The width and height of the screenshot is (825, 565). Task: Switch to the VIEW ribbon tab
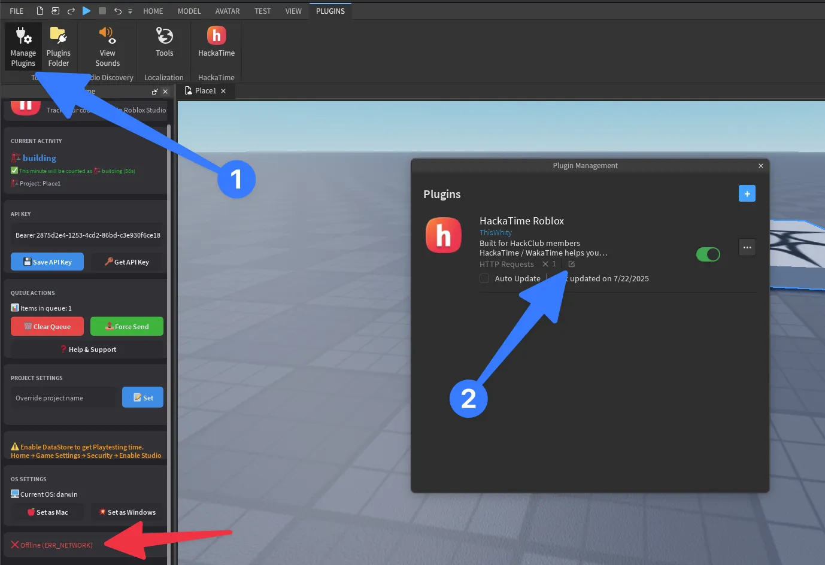point(293,11)
